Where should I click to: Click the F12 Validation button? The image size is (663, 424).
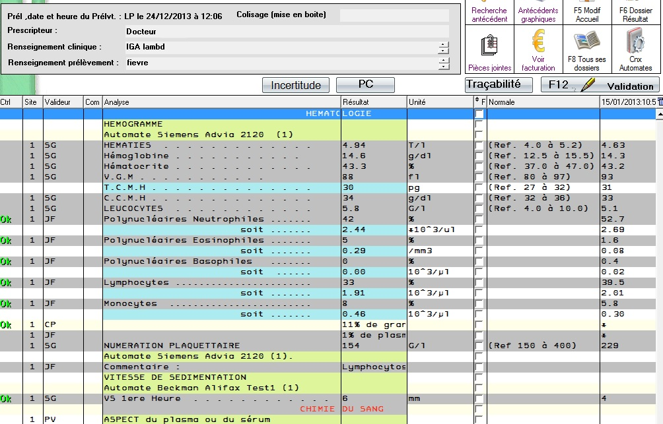[600, 85]
